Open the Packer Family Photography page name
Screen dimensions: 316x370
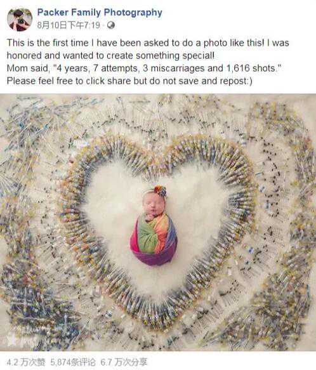point(100,12)
